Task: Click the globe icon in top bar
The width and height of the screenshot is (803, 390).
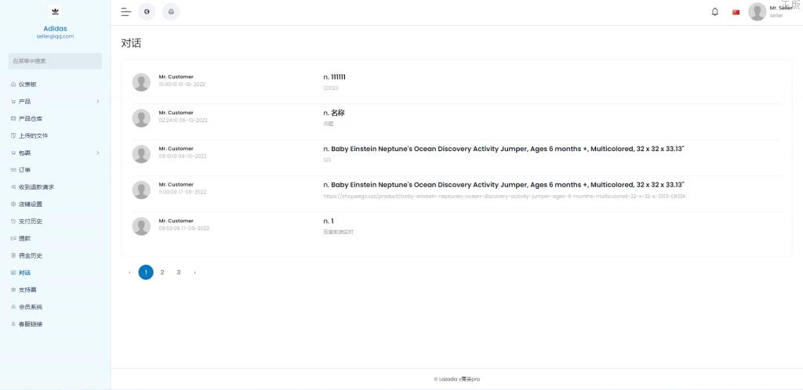Action: (147, 12)
